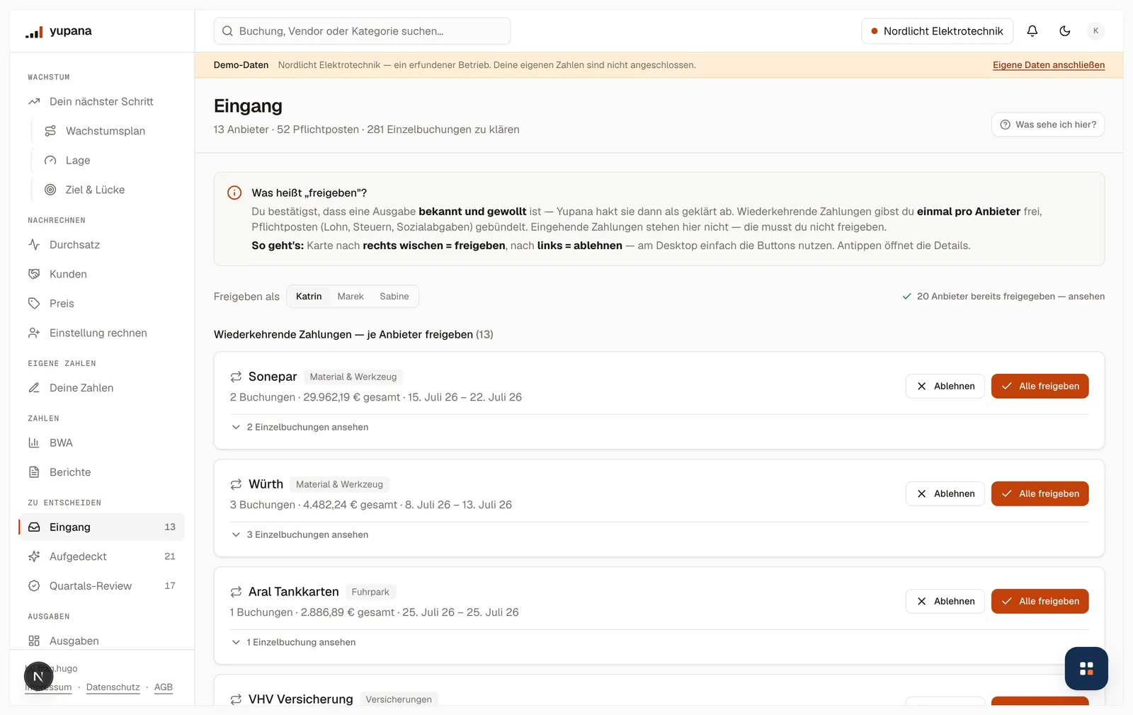1133x715 pixels.
Task: Click the 'Material & Werkzeug' tag on Sonepar
Action: pos(353,377)
